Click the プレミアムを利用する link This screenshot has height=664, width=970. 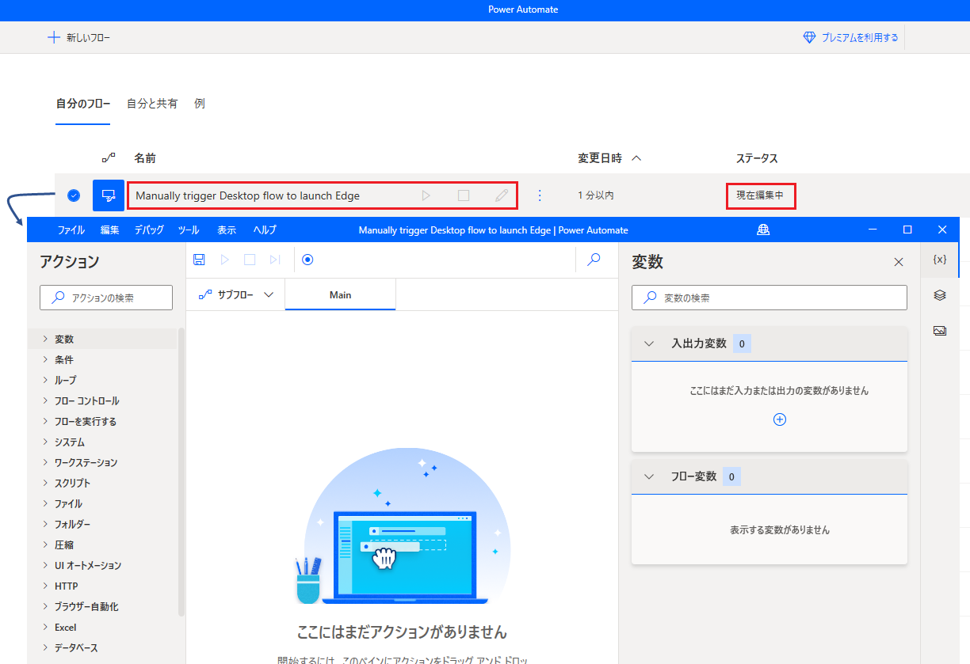tap(860, 37)
